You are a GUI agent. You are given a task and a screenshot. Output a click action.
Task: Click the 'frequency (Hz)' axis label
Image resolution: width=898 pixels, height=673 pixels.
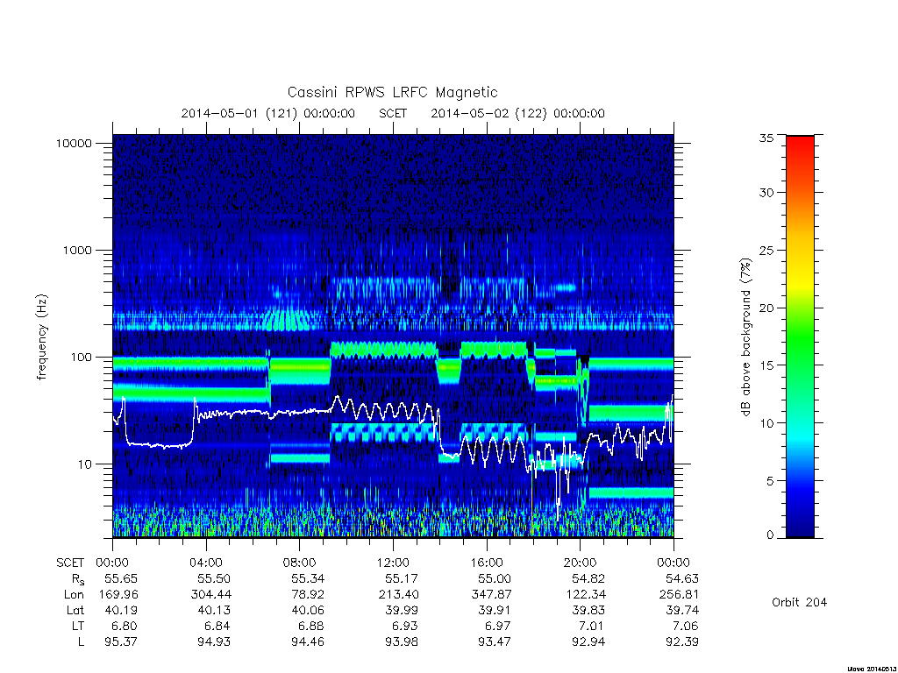tap(42, 337)
